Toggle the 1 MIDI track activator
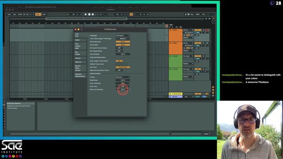 coord(198,30)
